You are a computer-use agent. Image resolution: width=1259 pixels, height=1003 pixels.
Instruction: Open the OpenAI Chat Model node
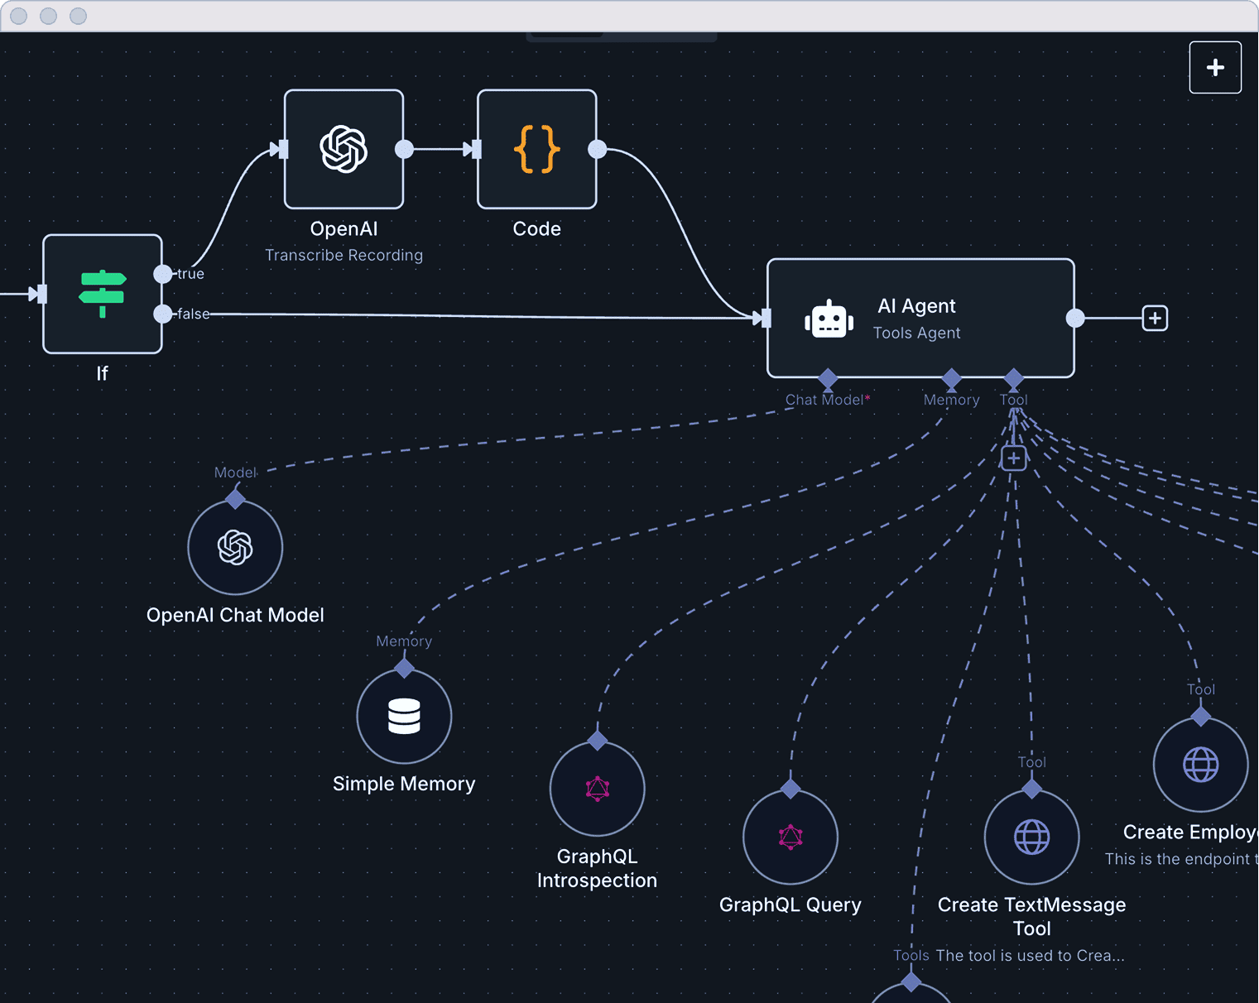pos(235,547)
